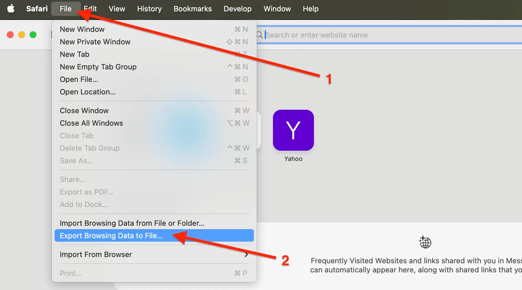Open the Apple menu
Image resolution: width=522 pixels, height=290 pixels.
pos(11,9)
